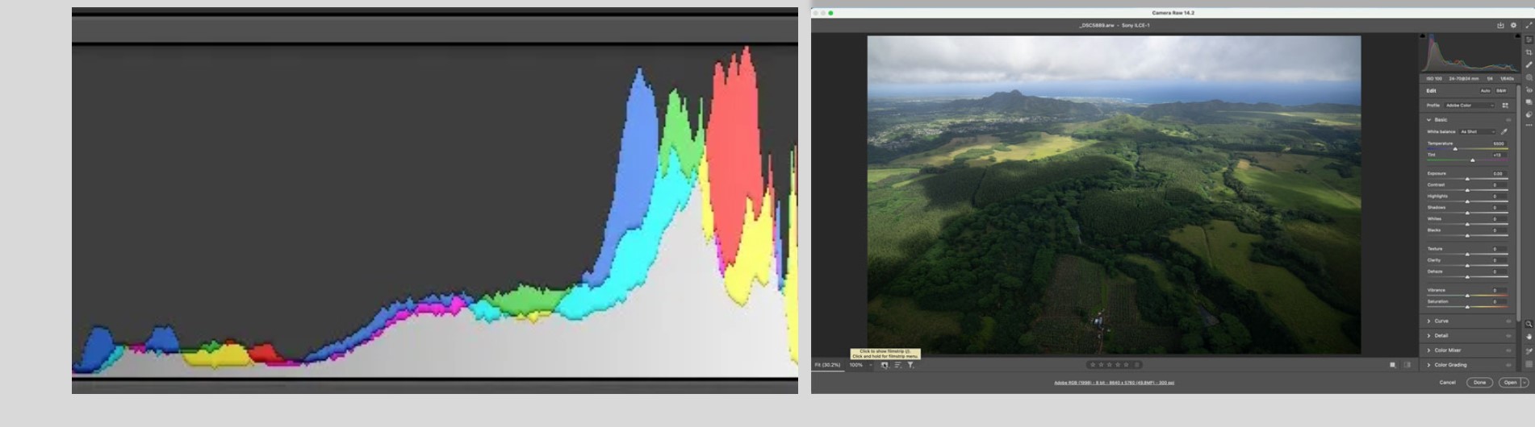Click the Auto edit button
Screen dimensions: 1535x427
click(x=1485, y=91)
